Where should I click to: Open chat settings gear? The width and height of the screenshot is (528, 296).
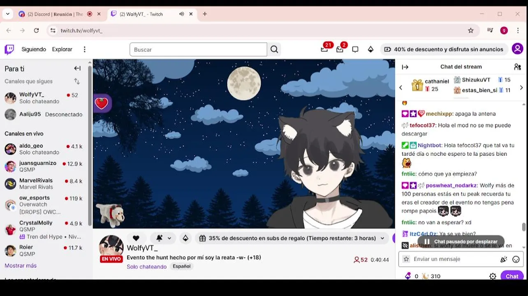tap(493, 276)
